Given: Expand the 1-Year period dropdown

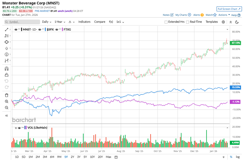Looking at the screenshot, I should point(60,22).
